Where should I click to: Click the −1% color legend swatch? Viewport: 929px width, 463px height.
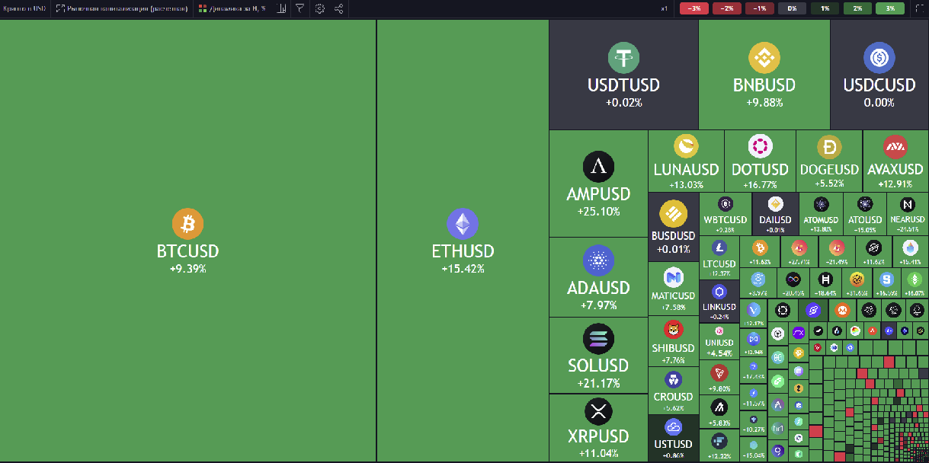pos(759,8)
